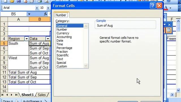Open the Draw menu on Drawing toolbar

coord(8,101)
